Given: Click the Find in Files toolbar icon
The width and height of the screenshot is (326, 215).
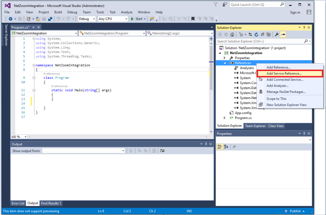Looking at the screenshot, I should tap(152, 19).
